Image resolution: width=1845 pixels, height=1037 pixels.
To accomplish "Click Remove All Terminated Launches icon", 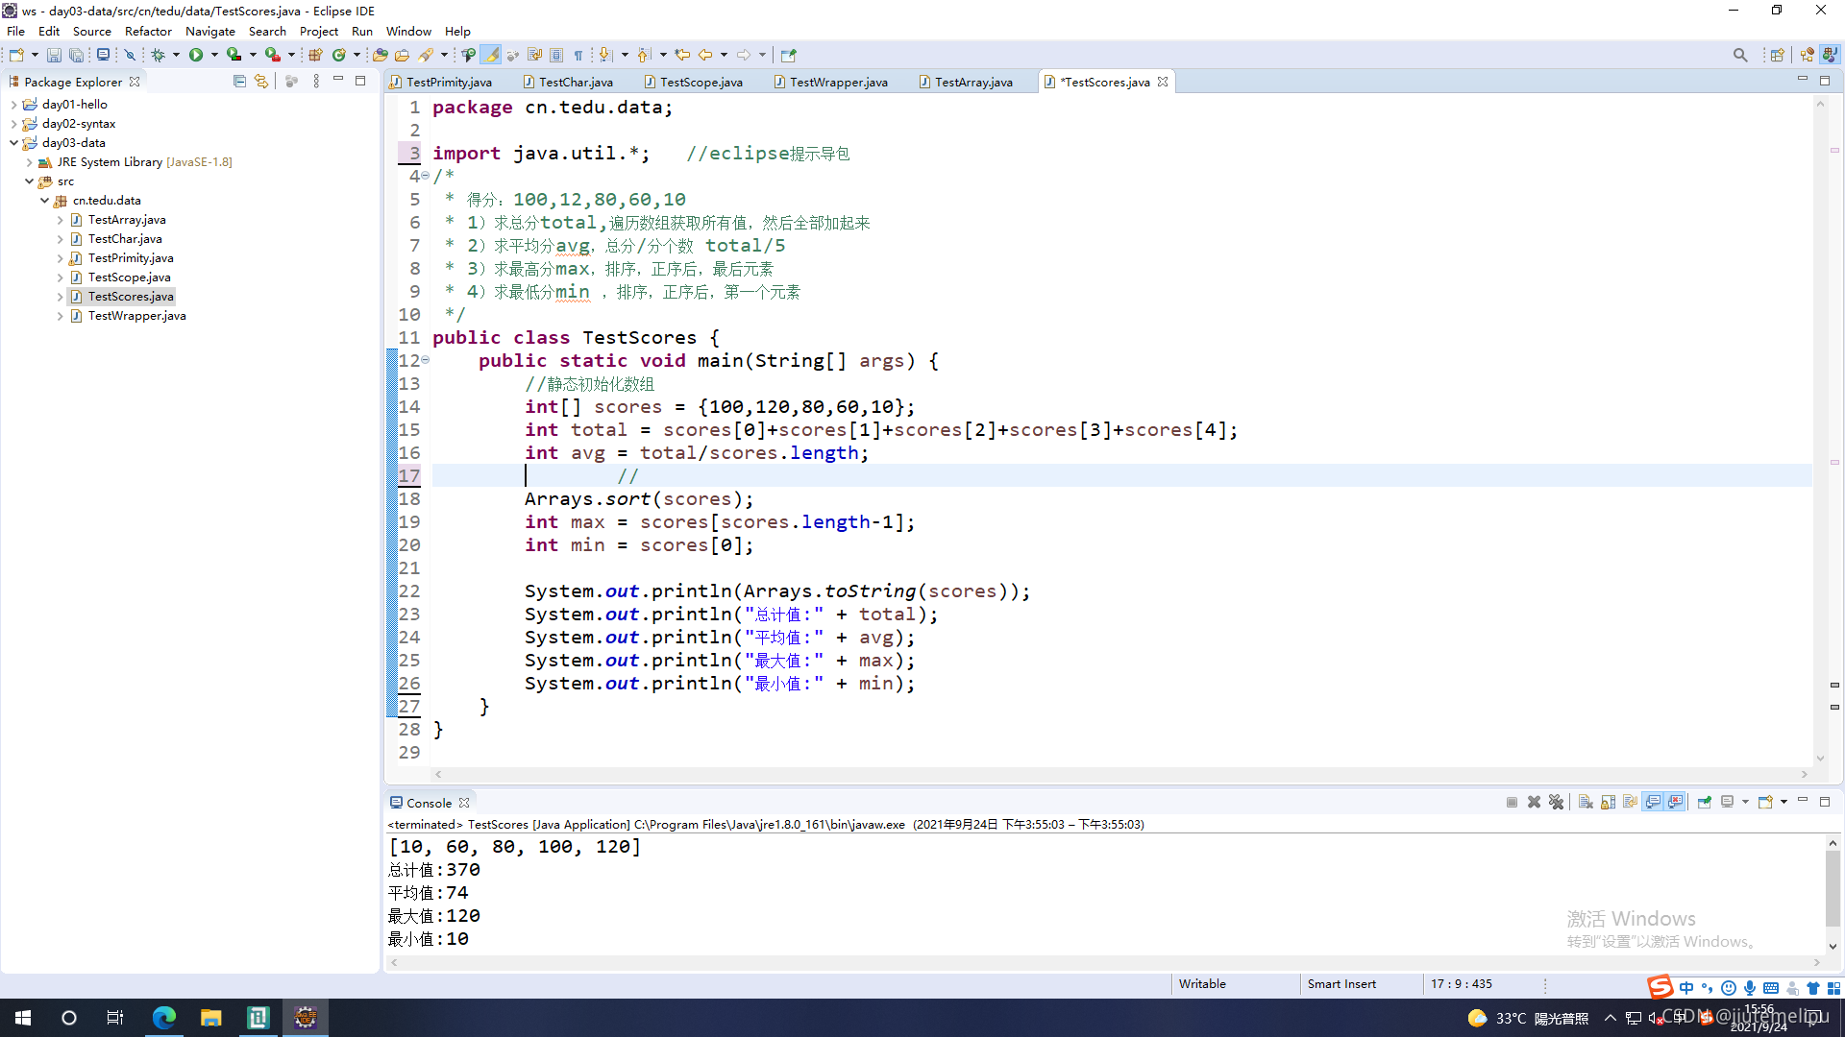I will click(1557, 803).
